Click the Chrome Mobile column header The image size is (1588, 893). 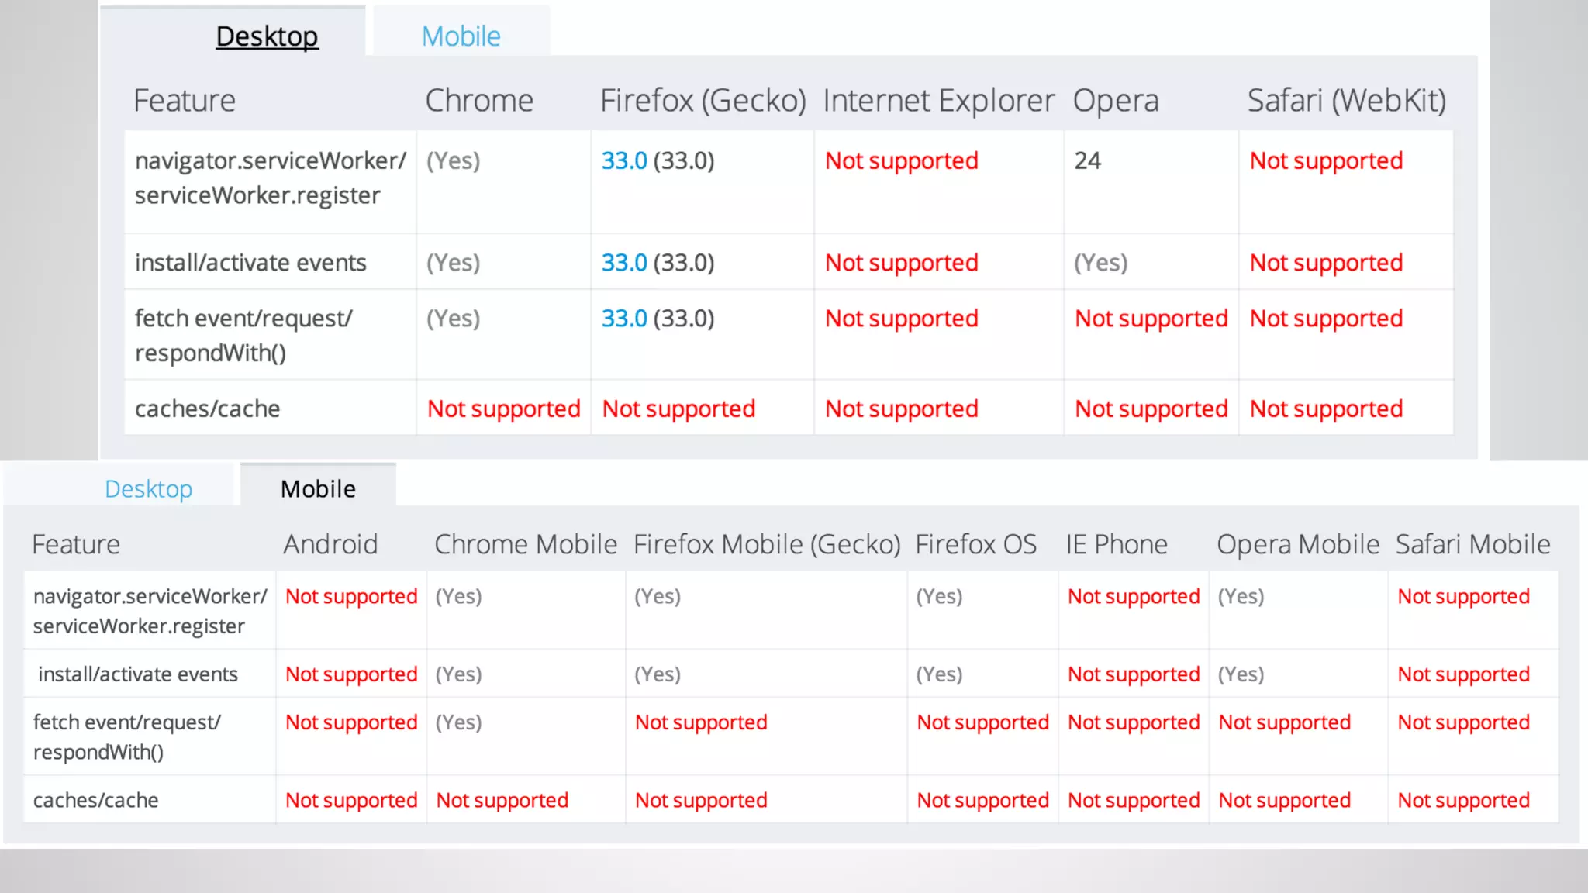[x=526, y=545]
